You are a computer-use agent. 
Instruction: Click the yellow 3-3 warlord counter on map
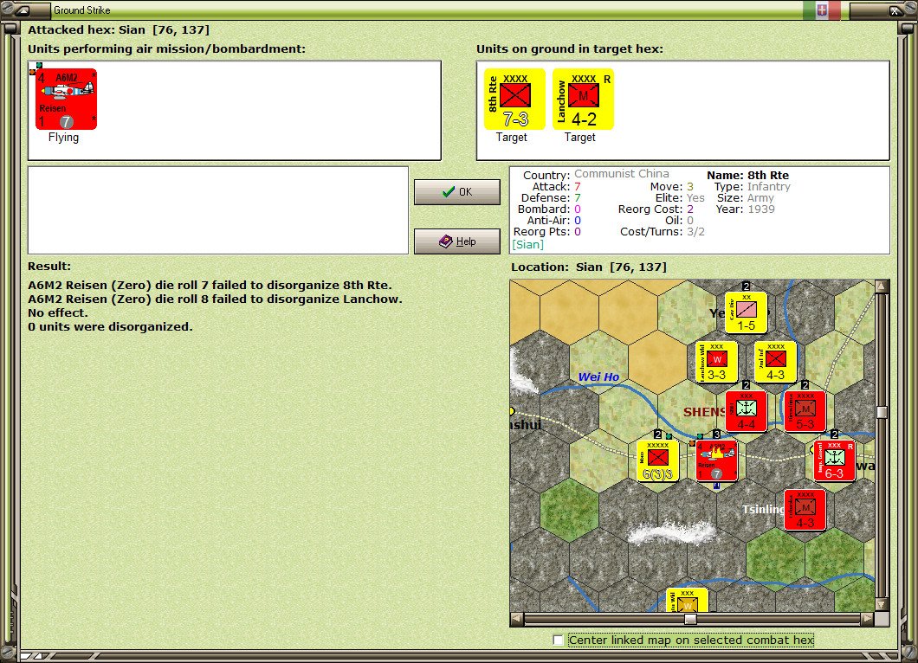click(716, 362)
